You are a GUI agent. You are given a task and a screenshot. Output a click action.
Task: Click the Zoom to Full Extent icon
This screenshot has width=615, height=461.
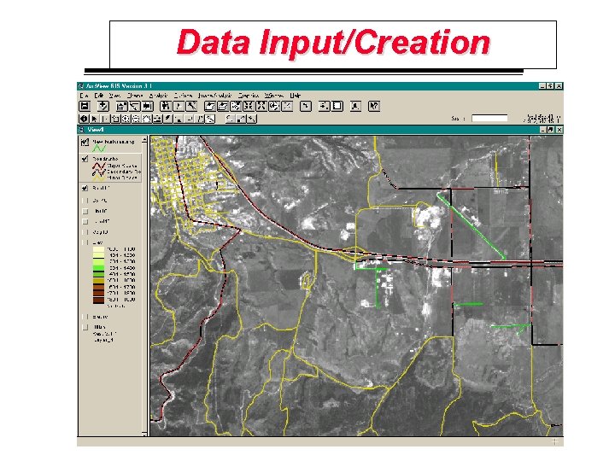coord(210,106)
